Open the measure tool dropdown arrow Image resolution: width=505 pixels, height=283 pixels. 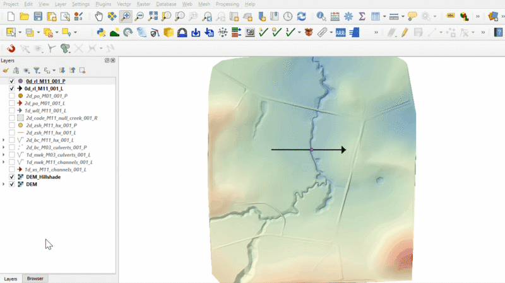click(403, 16)
